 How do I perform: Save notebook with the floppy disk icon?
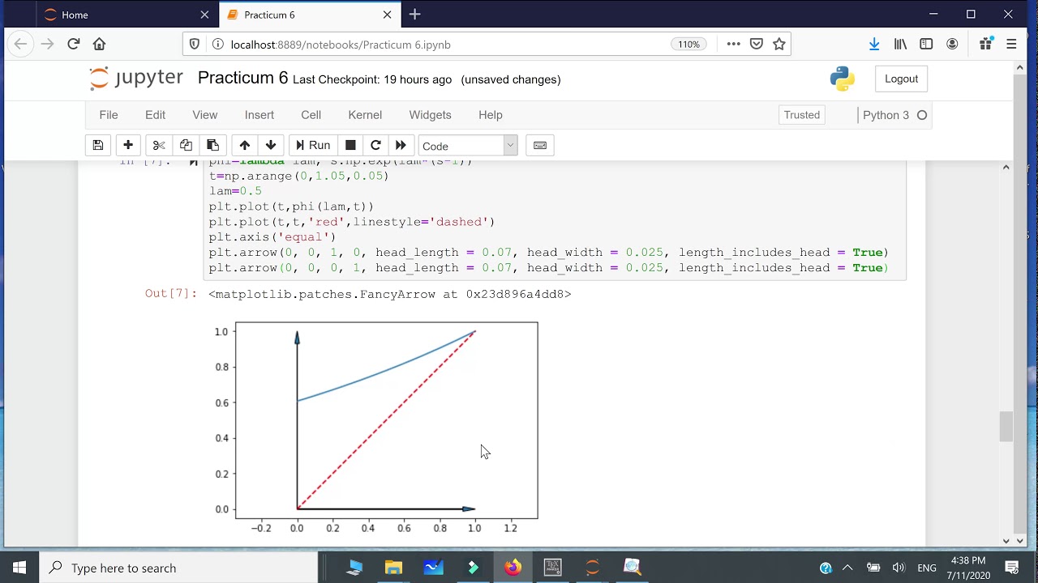98,146
